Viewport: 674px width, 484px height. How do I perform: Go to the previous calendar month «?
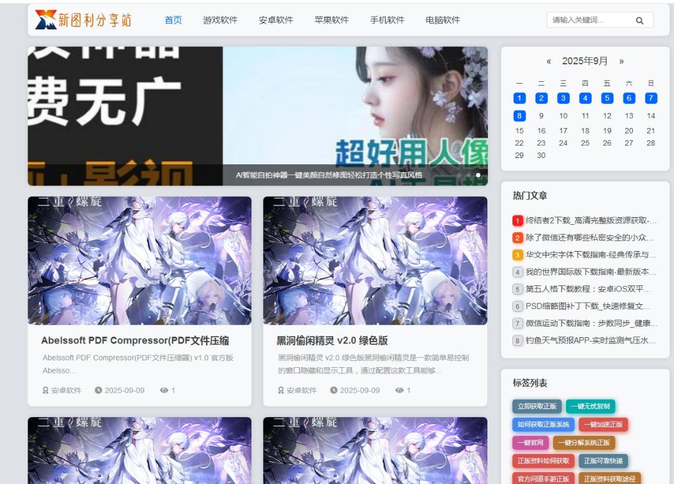tap(549, 62)
